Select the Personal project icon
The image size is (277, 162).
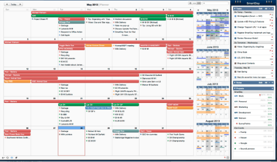(236, 102)
